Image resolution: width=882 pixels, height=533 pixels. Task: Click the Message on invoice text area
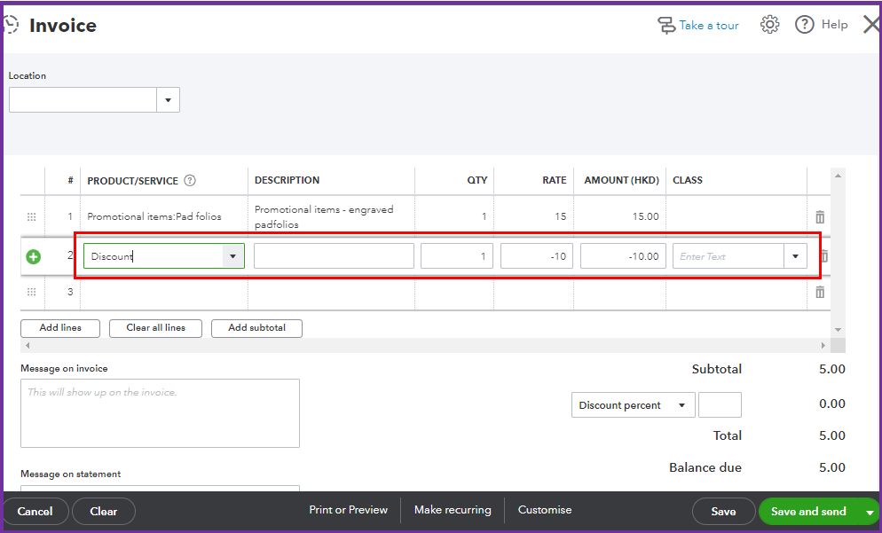pos(160,413)
